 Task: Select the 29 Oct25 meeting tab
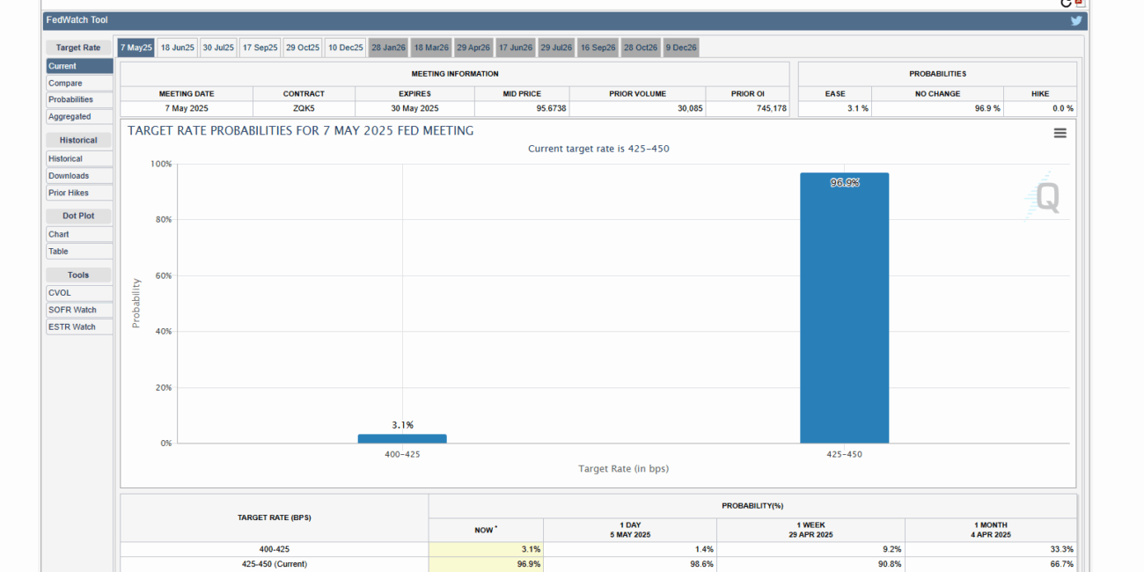[303, 48]
